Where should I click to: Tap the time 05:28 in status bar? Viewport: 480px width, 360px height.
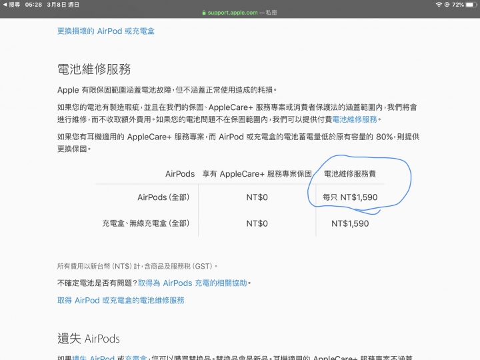click(33, 5)
